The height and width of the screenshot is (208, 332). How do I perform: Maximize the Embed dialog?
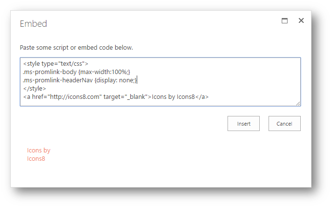(x=284, y=20)
